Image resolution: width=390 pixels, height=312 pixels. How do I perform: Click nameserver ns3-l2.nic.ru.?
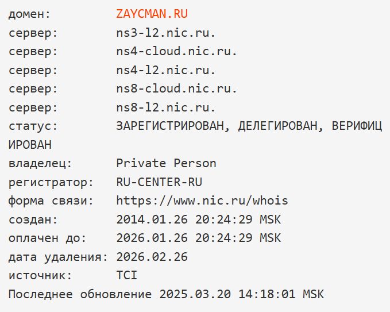(166, 33)
